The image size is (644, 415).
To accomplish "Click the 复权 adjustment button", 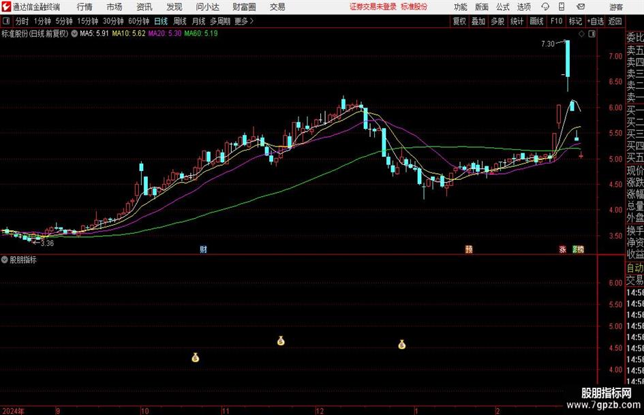I will point(459,21).
